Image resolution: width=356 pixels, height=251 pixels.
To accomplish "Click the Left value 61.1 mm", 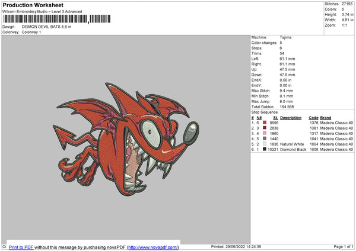I will [287, 59].
